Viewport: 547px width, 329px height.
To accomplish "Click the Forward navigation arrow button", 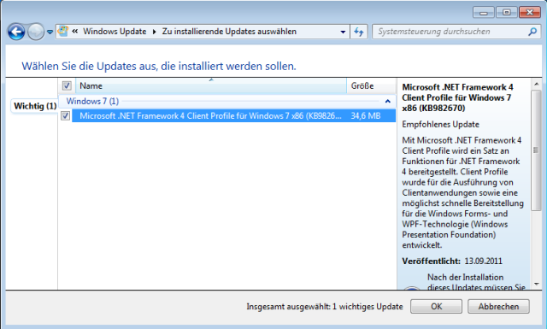I will tap(36, 32).
